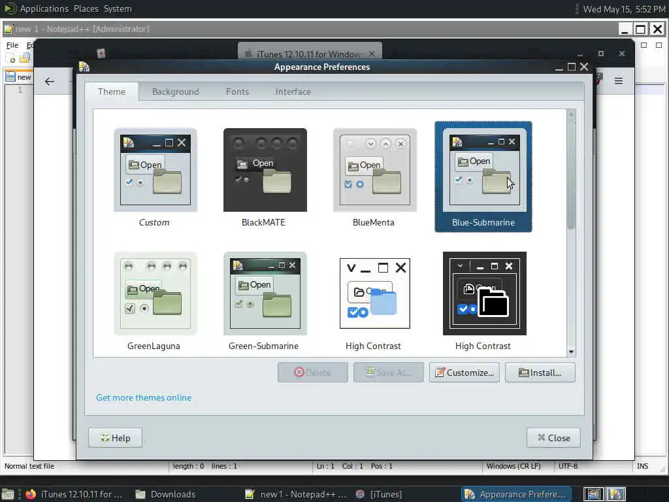Maximize the Appearance Preferences window
This screenshot has height=502, width=669.
[571, 67]
